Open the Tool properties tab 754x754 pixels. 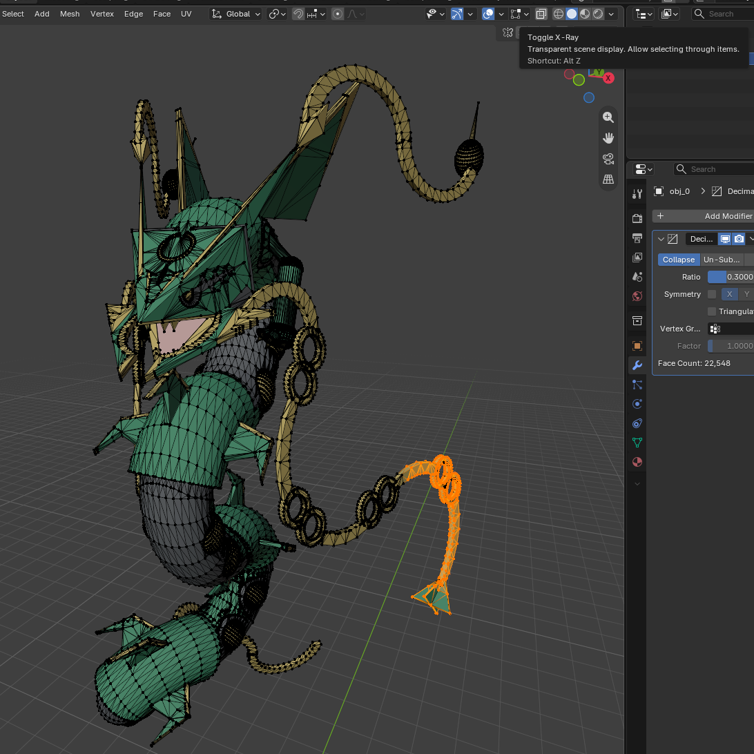[x=637, y=194]
